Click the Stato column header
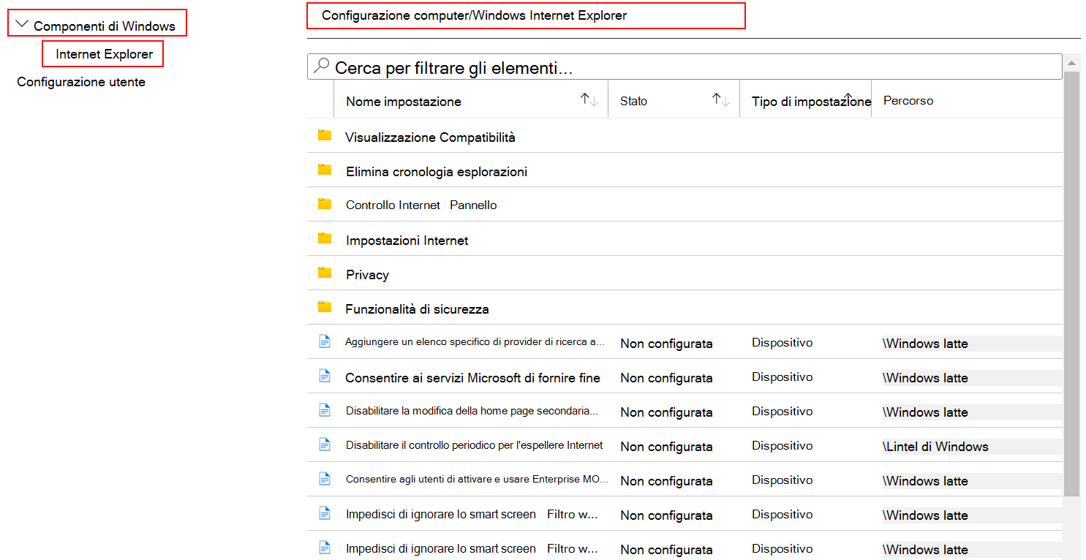 pos(633,101)
